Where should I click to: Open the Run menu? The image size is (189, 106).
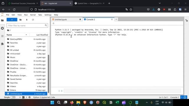(26, 15)
